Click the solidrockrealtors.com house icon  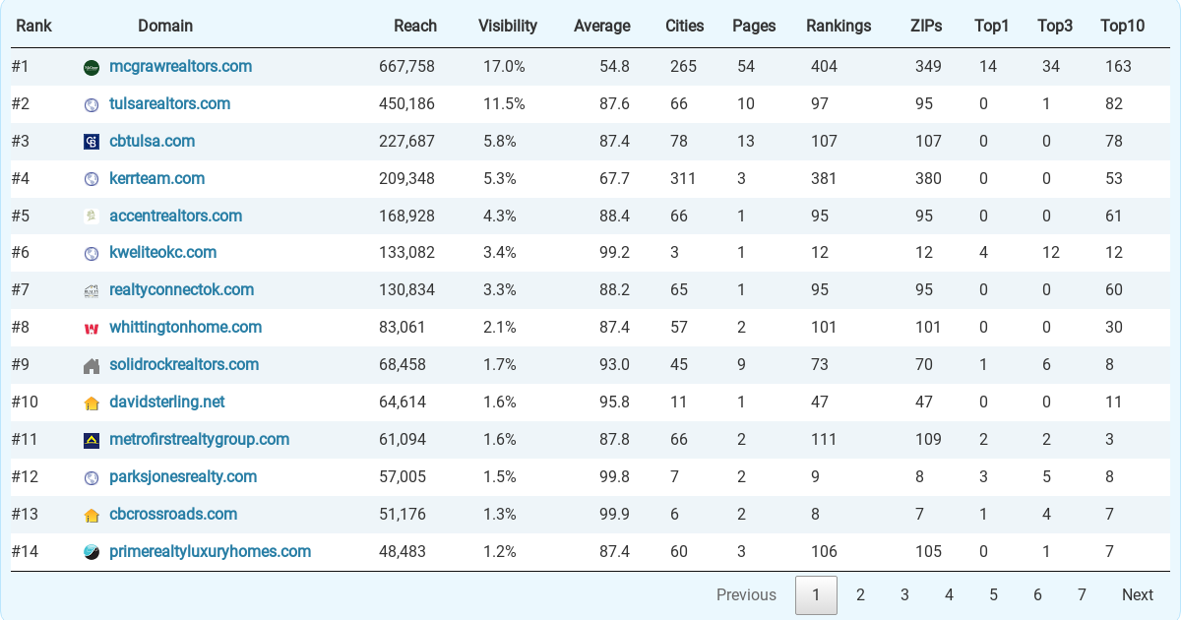[x=92, y=366]
